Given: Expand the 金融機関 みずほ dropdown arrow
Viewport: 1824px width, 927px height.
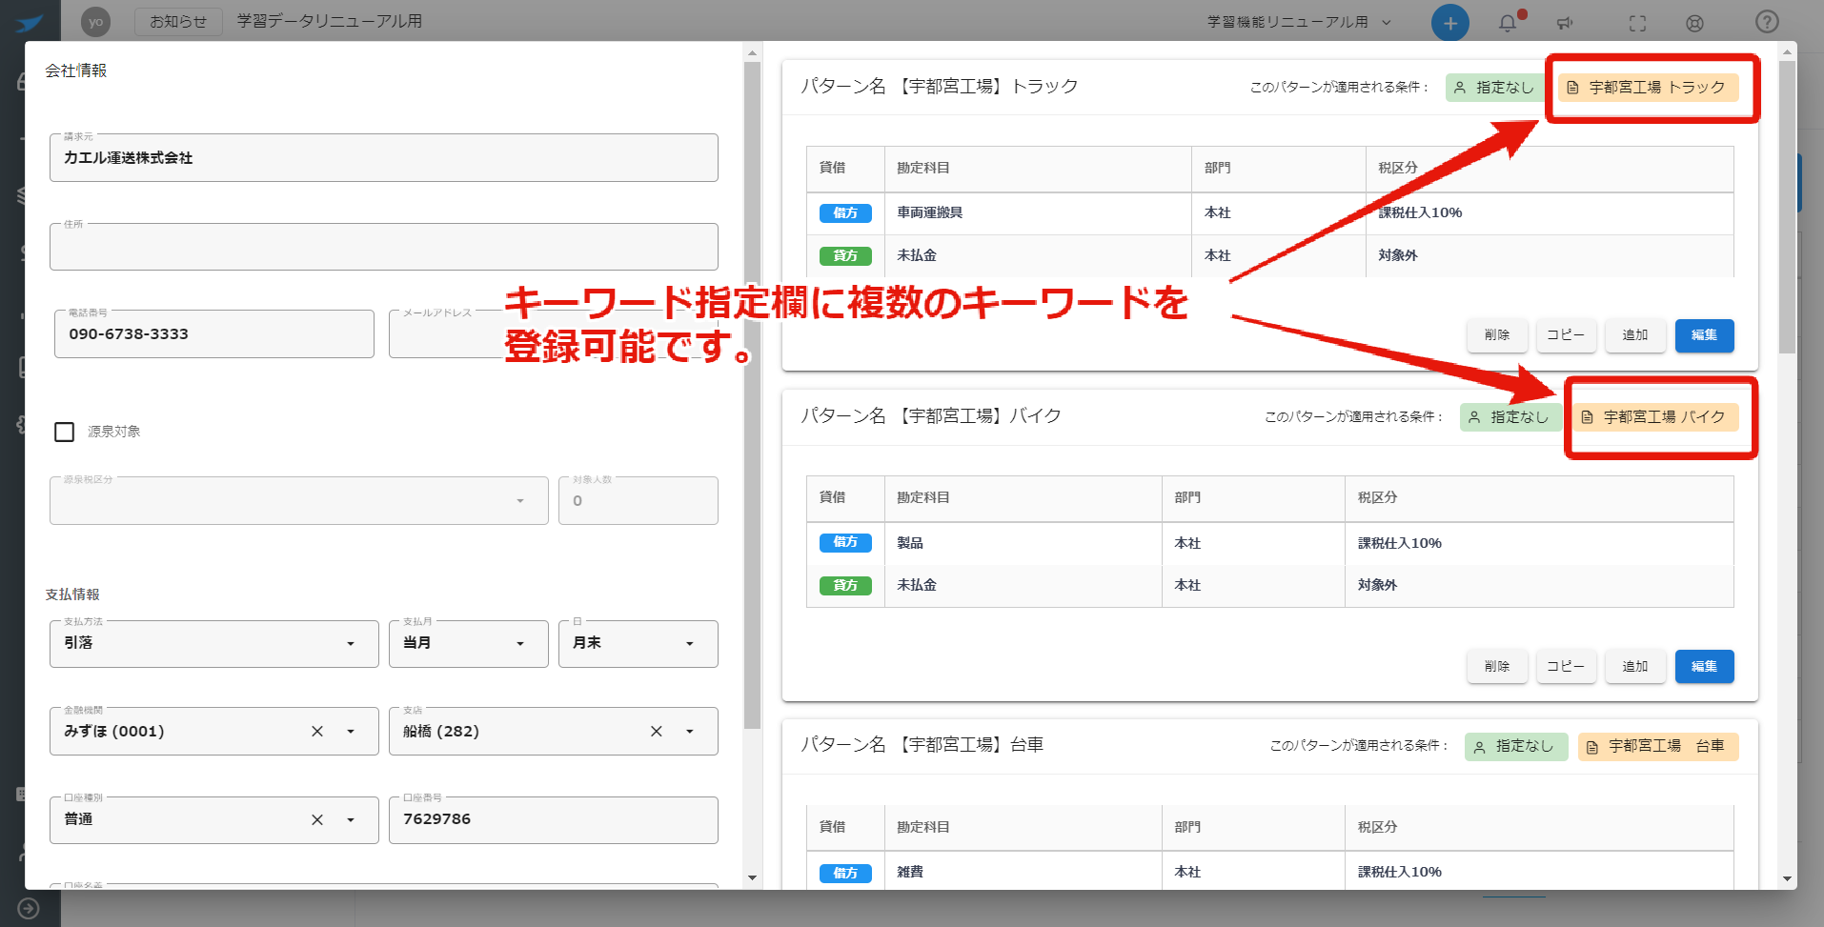Looking at the screenshot, I should tap(351, 731).
